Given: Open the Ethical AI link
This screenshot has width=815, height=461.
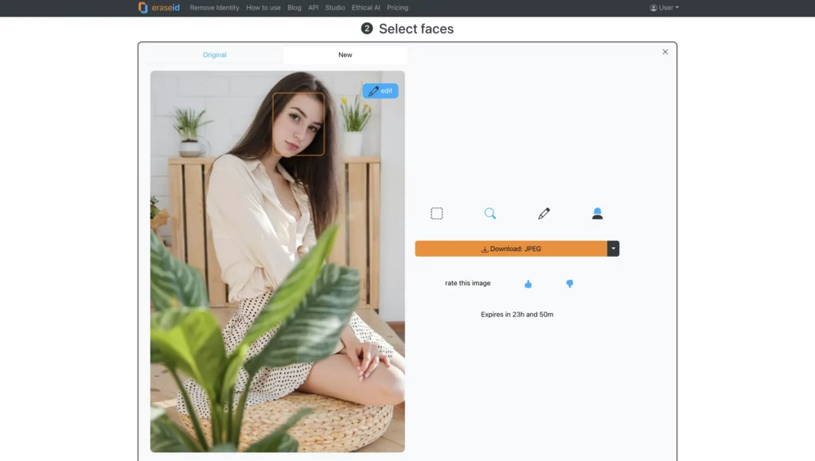Looking at the screenshot, I should (366, 8).
